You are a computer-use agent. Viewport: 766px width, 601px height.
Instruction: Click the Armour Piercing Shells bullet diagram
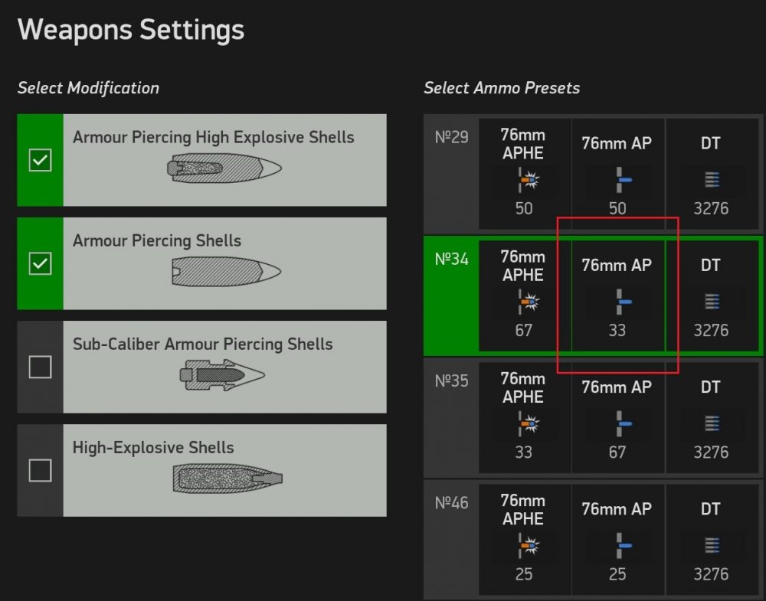[226, 271]
